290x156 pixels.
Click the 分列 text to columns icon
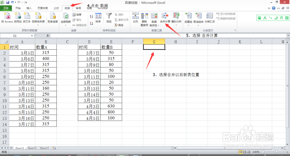click(135, 18)
